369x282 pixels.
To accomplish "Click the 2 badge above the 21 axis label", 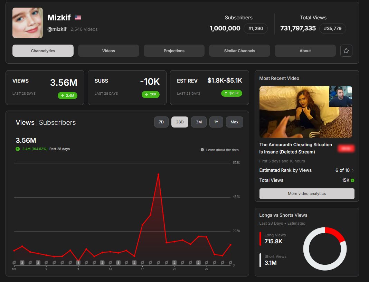I will [x=174, y=262].
